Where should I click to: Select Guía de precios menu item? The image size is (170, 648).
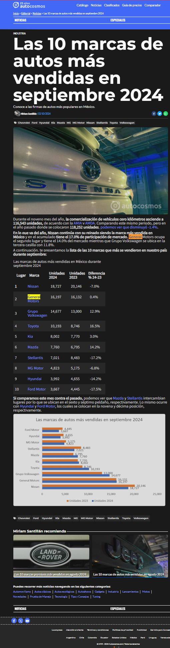click(132, 5)
